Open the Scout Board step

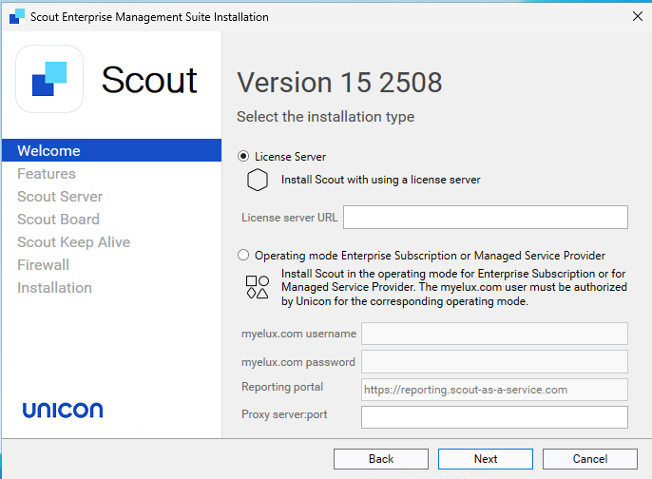pyautogui.click(x=58, y=220)
